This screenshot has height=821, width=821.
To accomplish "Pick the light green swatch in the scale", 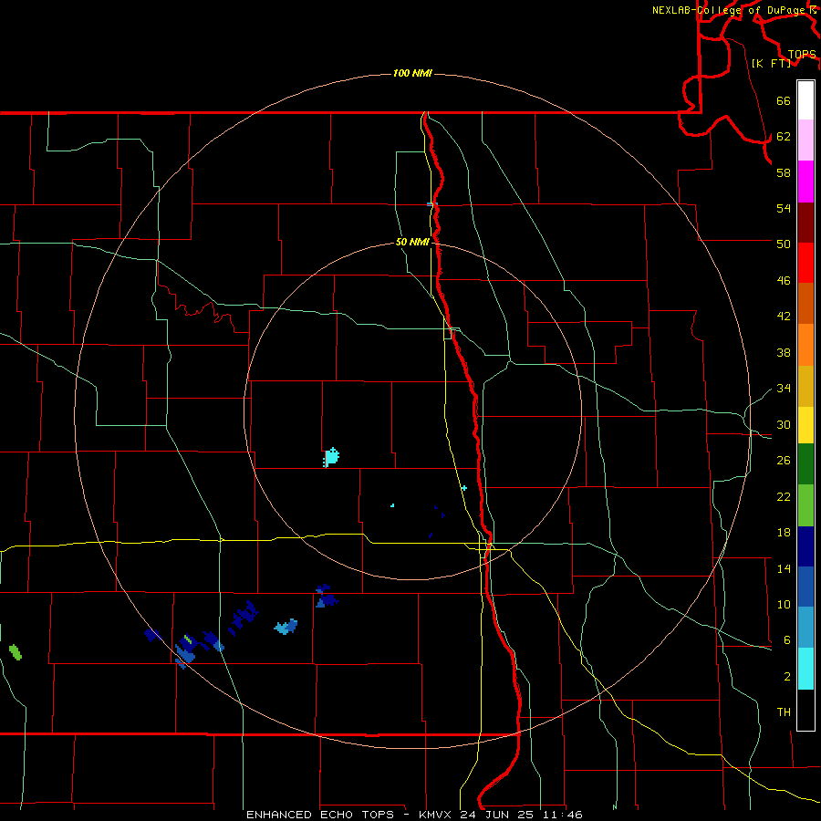I will [805, 505].
